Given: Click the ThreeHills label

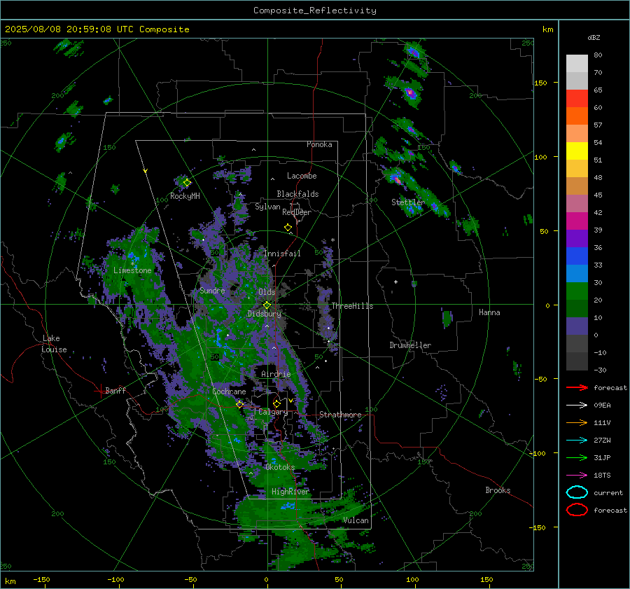Looking at the screenshot, I should click(352, 306).
